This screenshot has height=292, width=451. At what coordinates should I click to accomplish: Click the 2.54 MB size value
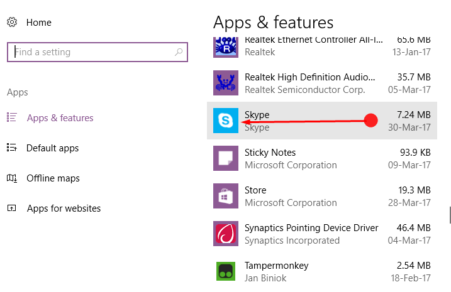(x=414, y=265)
